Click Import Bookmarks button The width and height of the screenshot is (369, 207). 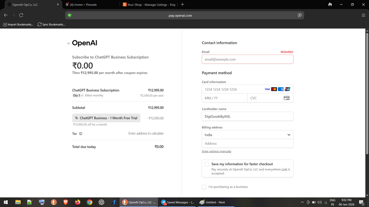click(18, 25)
